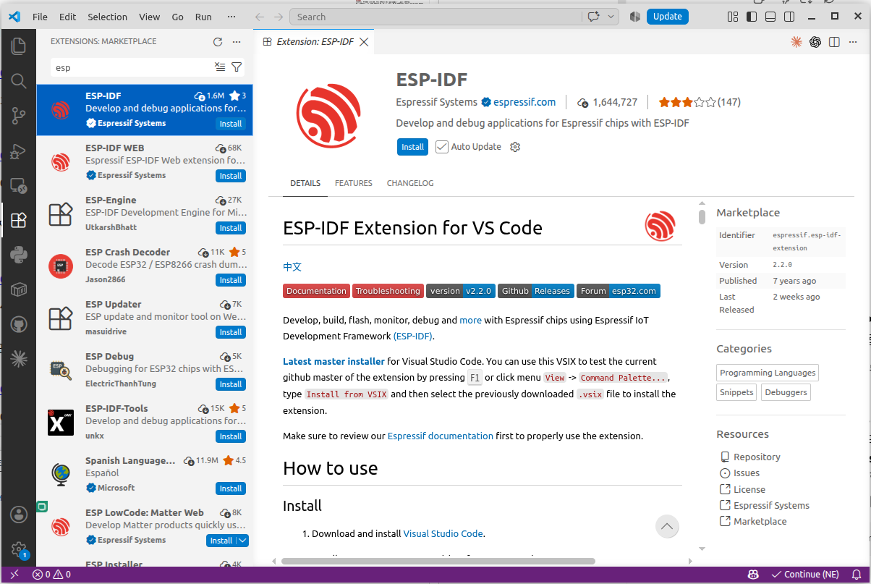Clear extensions search results
Image resolution: width=871 pixels, height=584 pixels.
221,67
